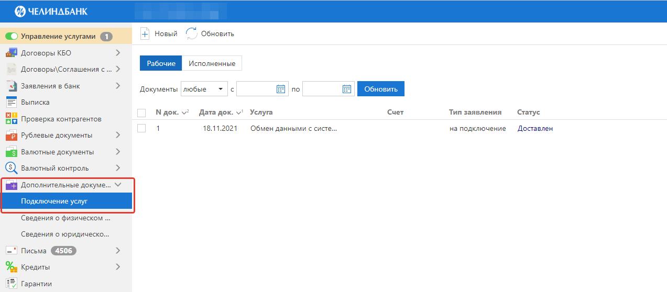Image resolution: width=667 pixels, height=292 pixels.
Task: Expand Валютный контроль chevron
Action: [118, 168]
